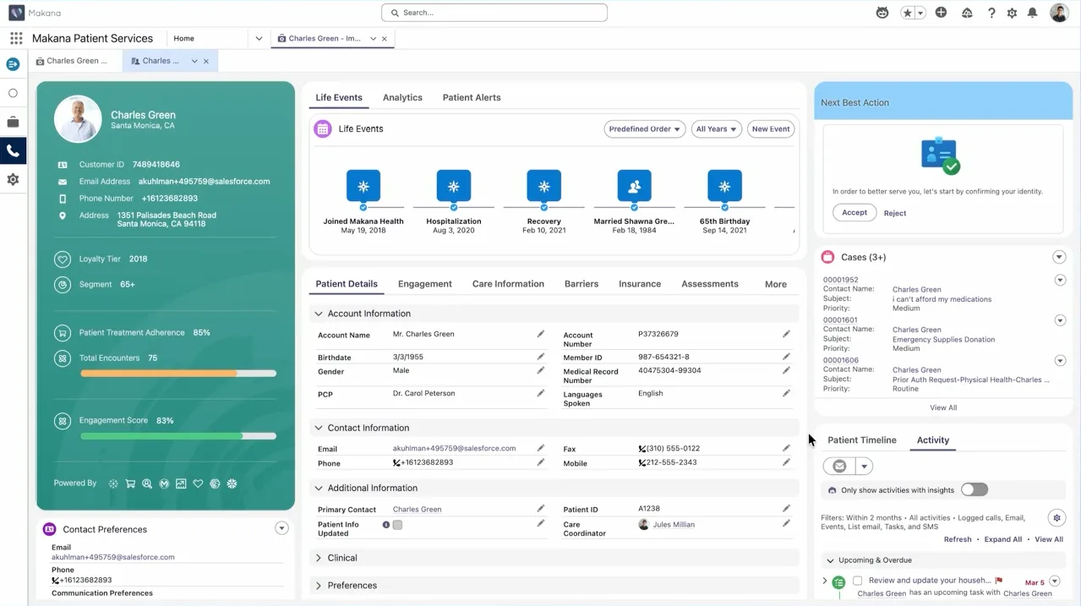The height and width of the screenshot is (606, 1081).
Task: Open the Einstein assistant in the header
Action: [x=882, y=12]
